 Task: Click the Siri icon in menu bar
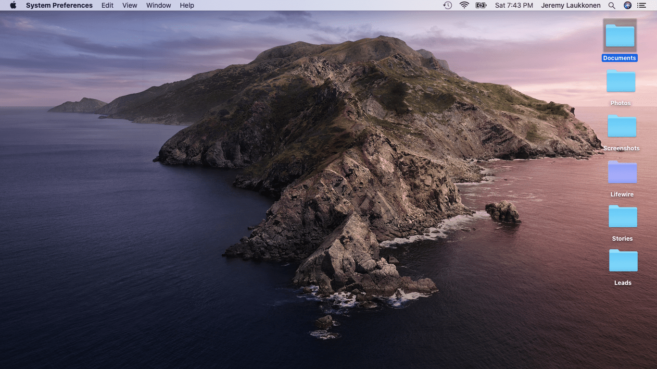pyautogui.click(x=627, y=5)
